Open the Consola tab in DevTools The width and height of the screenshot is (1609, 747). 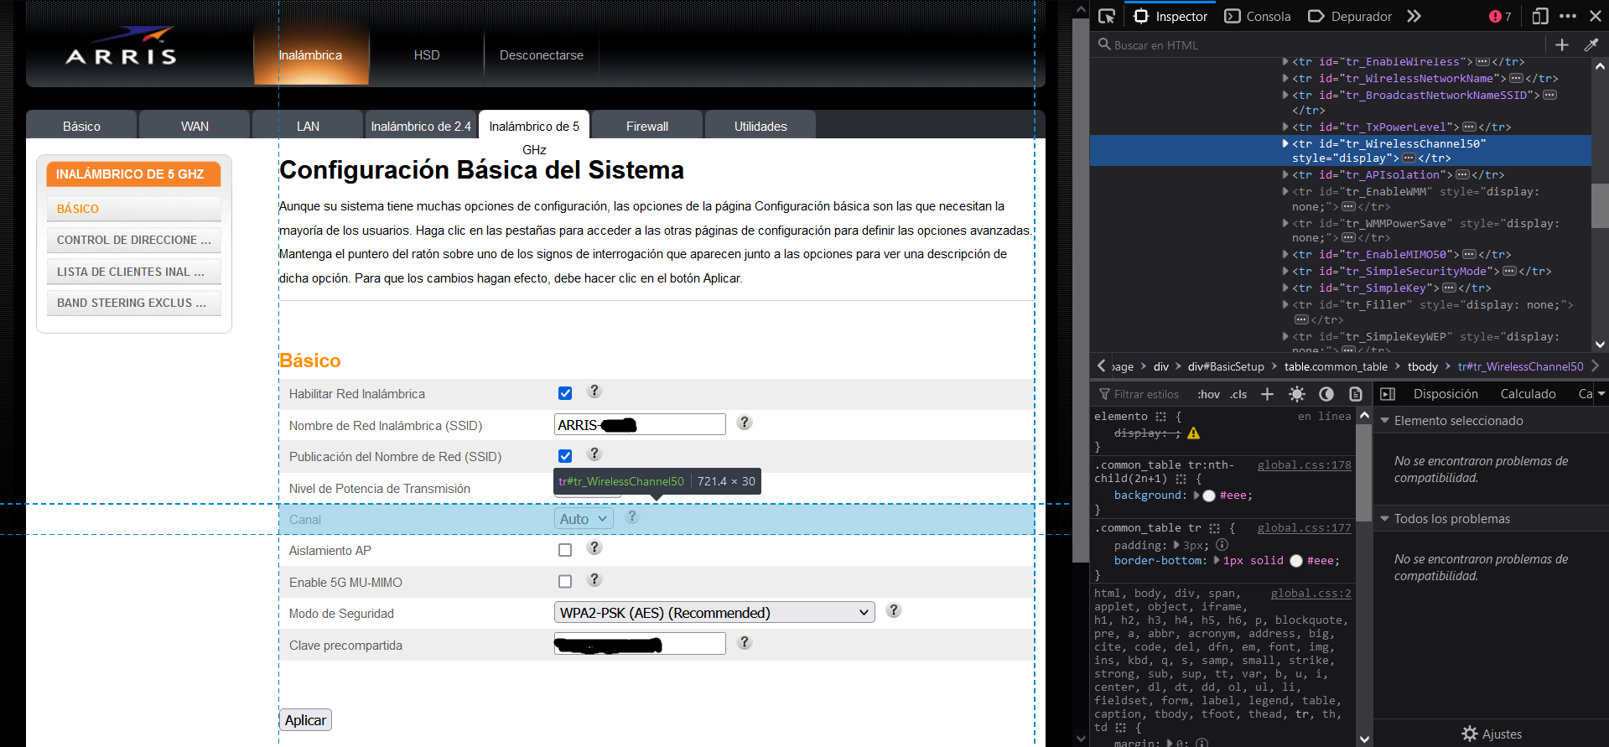point(1258,16)
